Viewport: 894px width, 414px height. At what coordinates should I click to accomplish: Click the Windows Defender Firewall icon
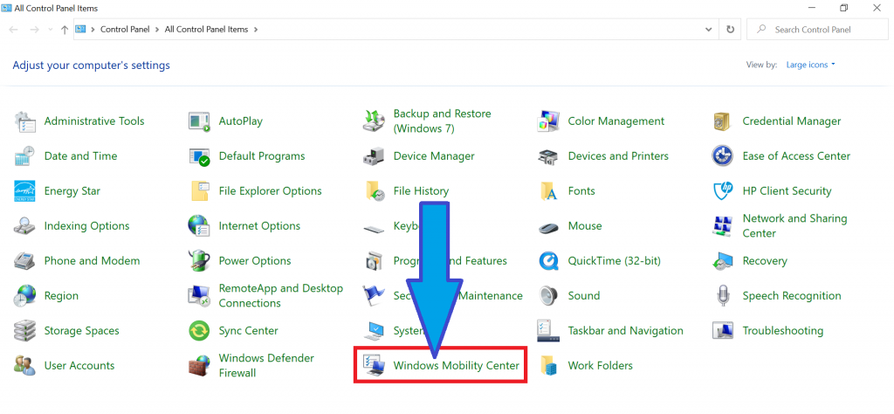[200, 366]
